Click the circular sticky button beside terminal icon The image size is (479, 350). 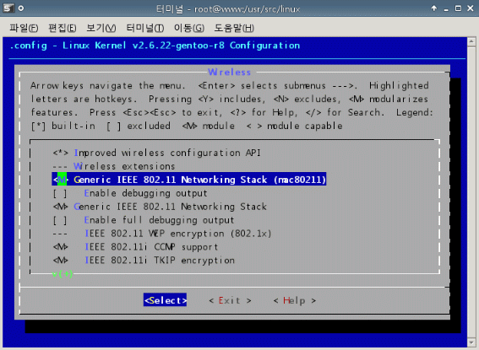21,8
